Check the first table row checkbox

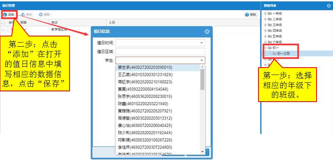coord(3,29)
